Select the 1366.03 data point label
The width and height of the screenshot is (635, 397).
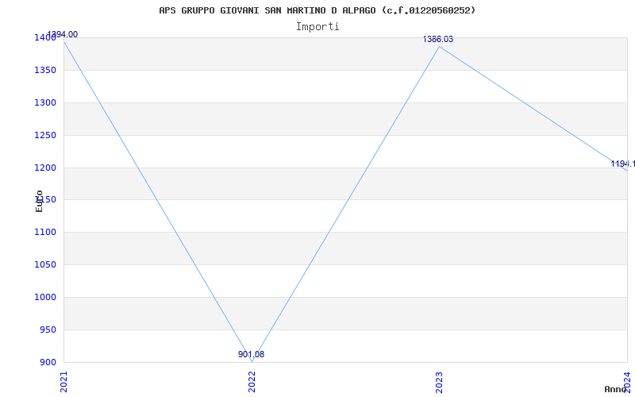coord(438,39)
